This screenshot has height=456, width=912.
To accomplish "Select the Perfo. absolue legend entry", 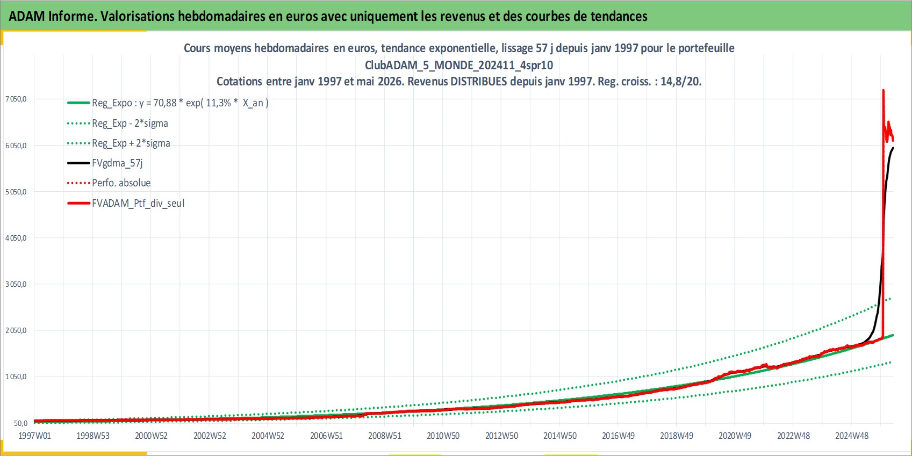I will click(x=109, y=183).
